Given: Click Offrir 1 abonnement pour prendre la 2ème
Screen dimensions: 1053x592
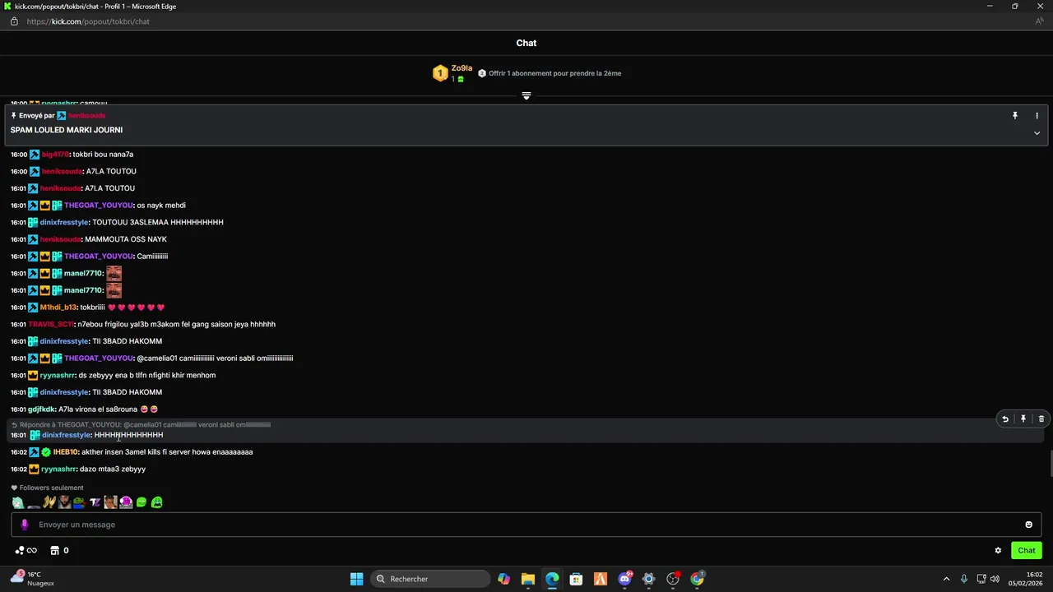Looking at the screenshot, I should 554,73.
